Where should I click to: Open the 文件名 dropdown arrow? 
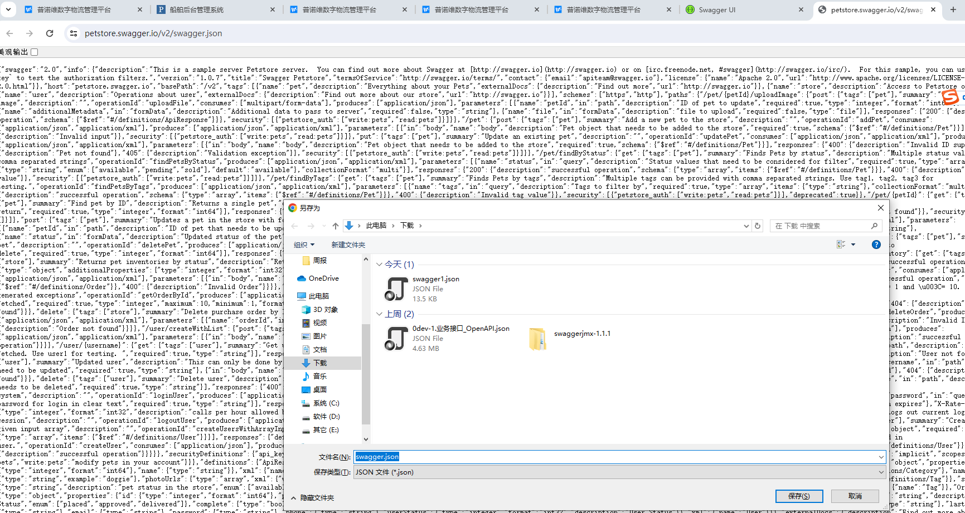(x=881, y=457)
